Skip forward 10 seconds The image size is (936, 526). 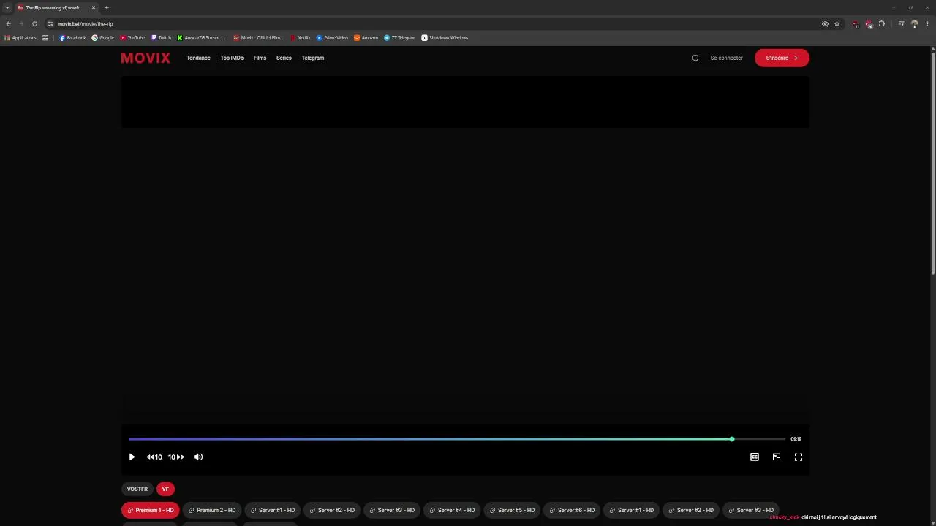point(176,457)
